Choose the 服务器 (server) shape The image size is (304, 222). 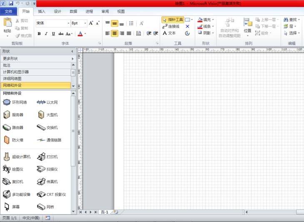[7, 115]
